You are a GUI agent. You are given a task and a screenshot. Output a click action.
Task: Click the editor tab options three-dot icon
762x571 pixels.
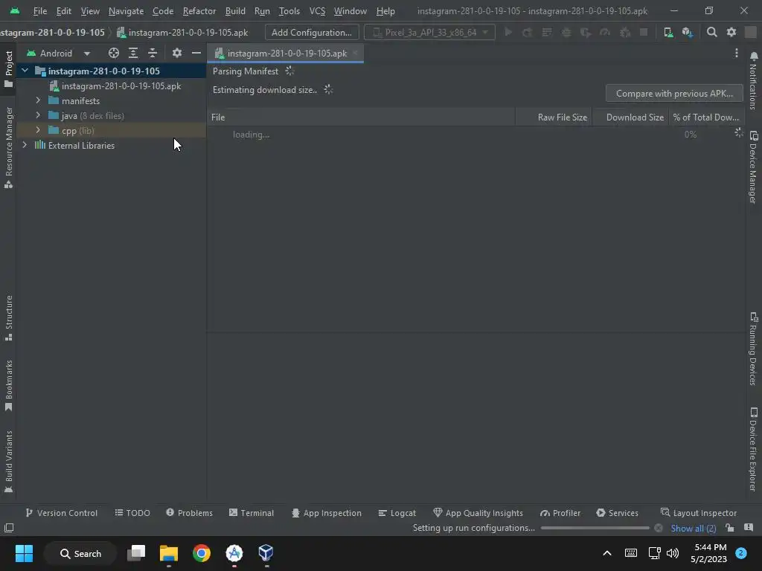(737, 54)
